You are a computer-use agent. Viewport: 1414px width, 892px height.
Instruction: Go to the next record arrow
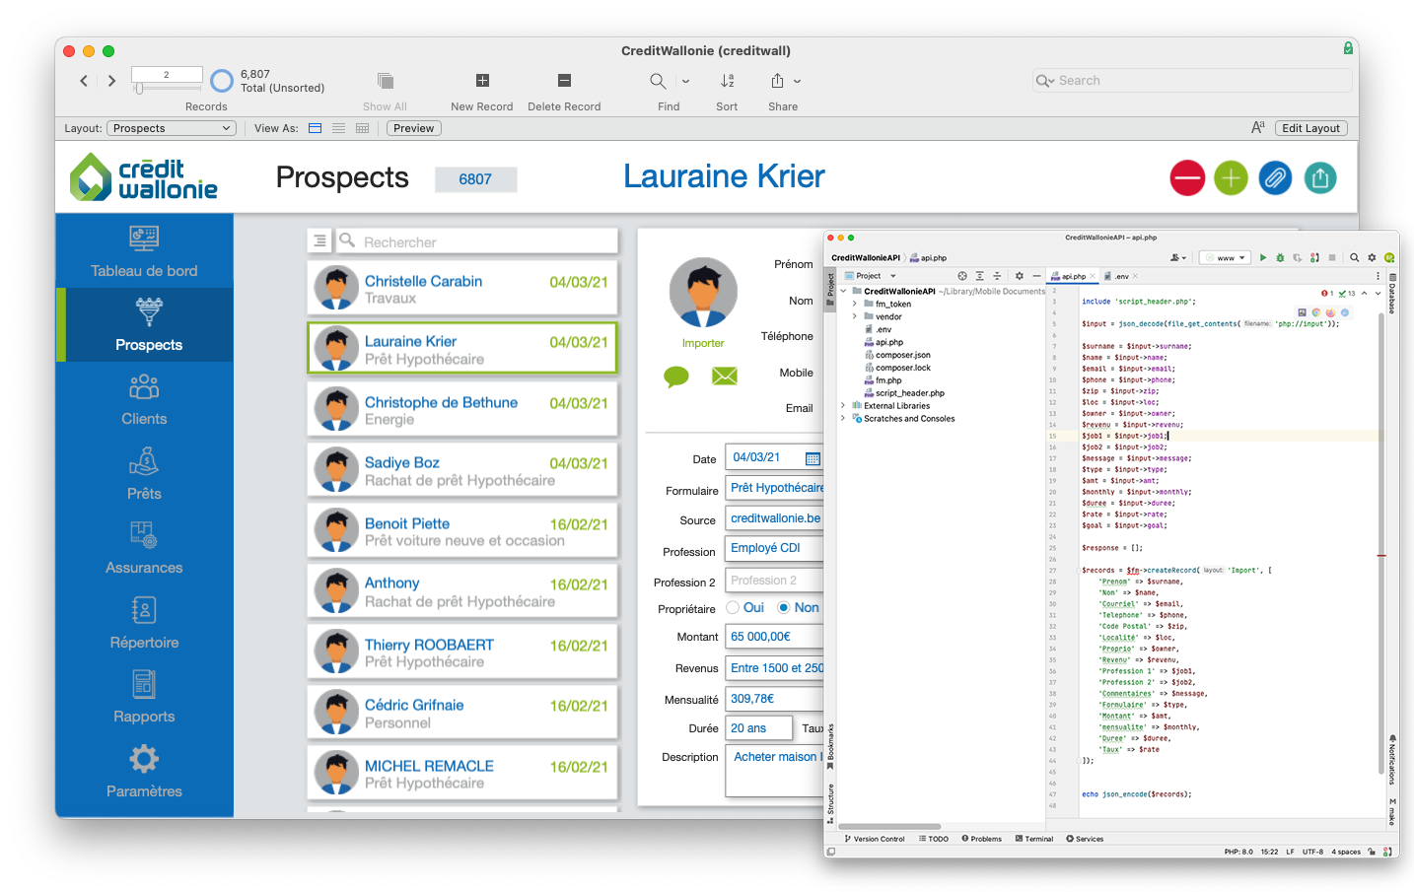point(111,81)
